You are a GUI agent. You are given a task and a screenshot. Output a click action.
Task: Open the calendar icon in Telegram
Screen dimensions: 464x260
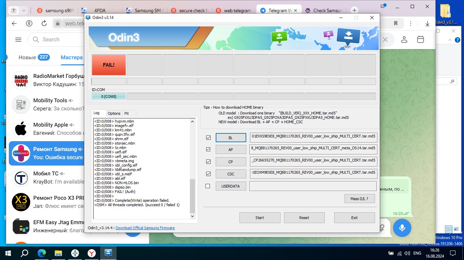coord(421,40)
